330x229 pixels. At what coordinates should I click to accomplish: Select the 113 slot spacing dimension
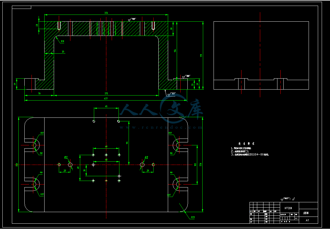coord(195,165)
